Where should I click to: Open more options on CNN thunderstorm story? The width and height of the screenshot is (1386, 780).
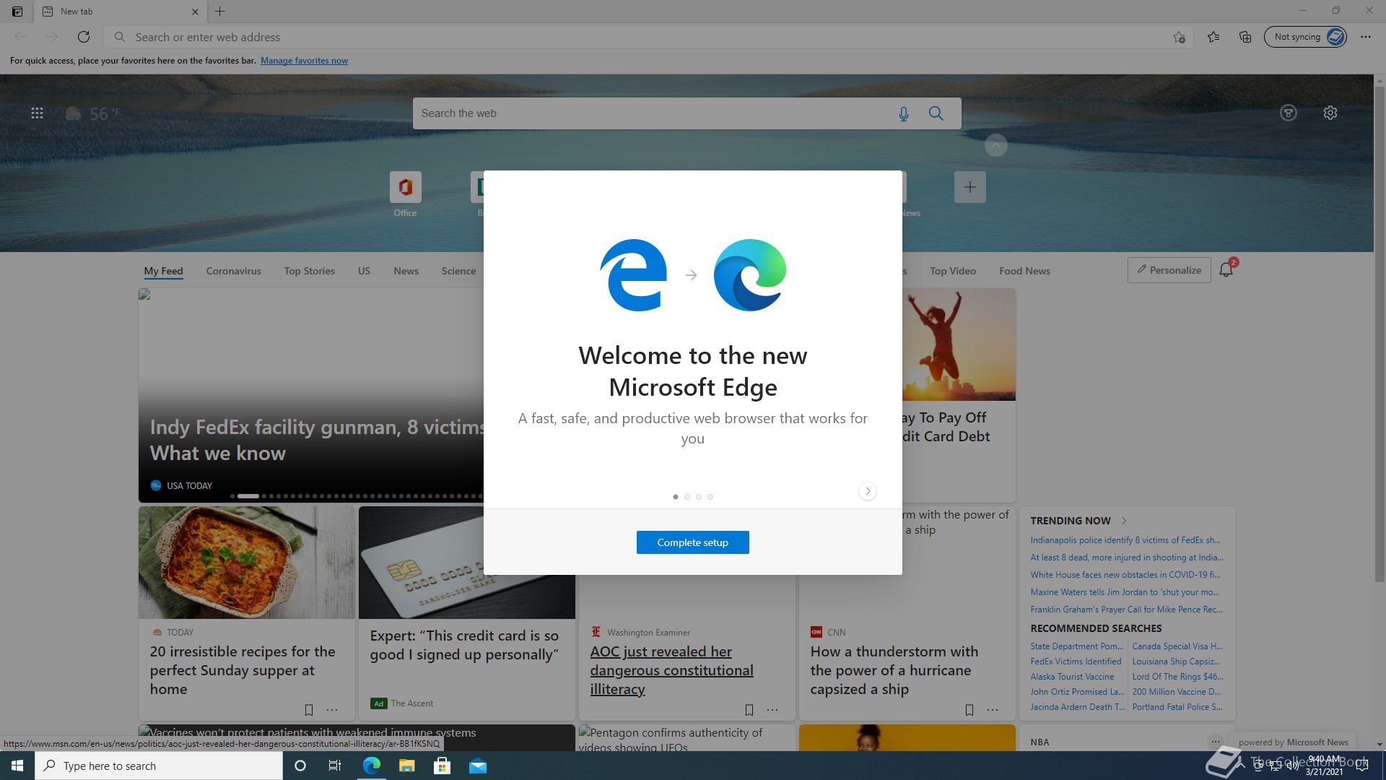(993, 710)
